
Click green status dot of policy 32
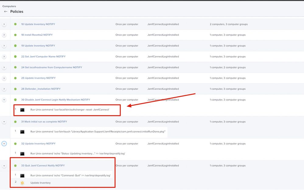15,143
